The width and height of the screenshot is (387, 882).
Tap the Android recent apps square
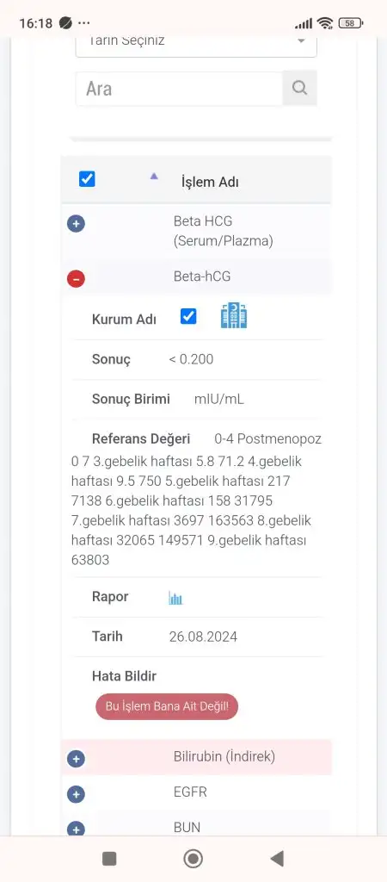109,859
